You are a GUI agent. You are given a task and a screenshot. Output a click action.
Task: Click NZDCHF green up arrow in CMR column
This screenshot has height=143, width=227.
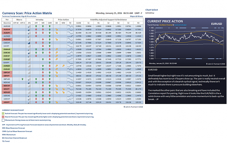coord(50,86)
